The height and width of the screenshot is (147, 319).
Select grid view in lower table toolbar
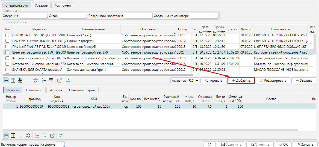point(13,136)
